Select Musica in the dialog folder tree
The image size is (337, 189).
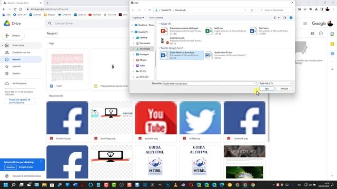pyautogui.click(x=143, y=60)
